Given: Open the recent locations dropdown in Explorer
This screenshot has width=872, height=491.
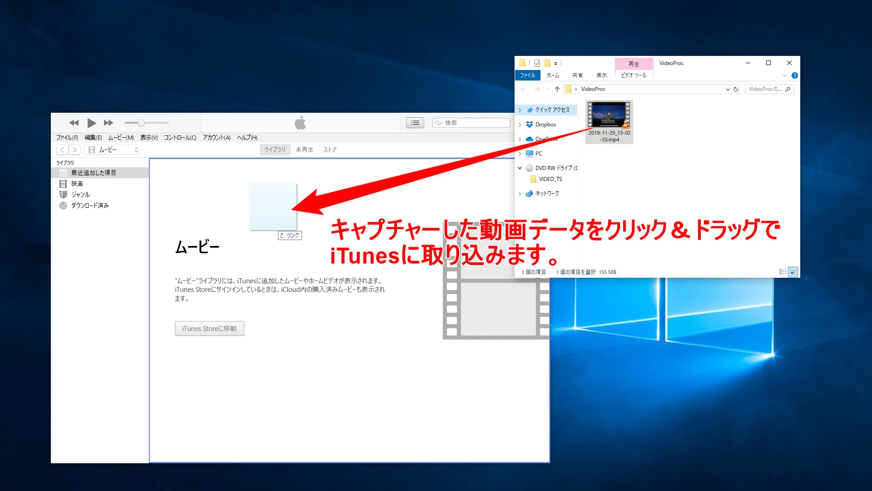Looking at the screenshot, I should click(548, 89).
